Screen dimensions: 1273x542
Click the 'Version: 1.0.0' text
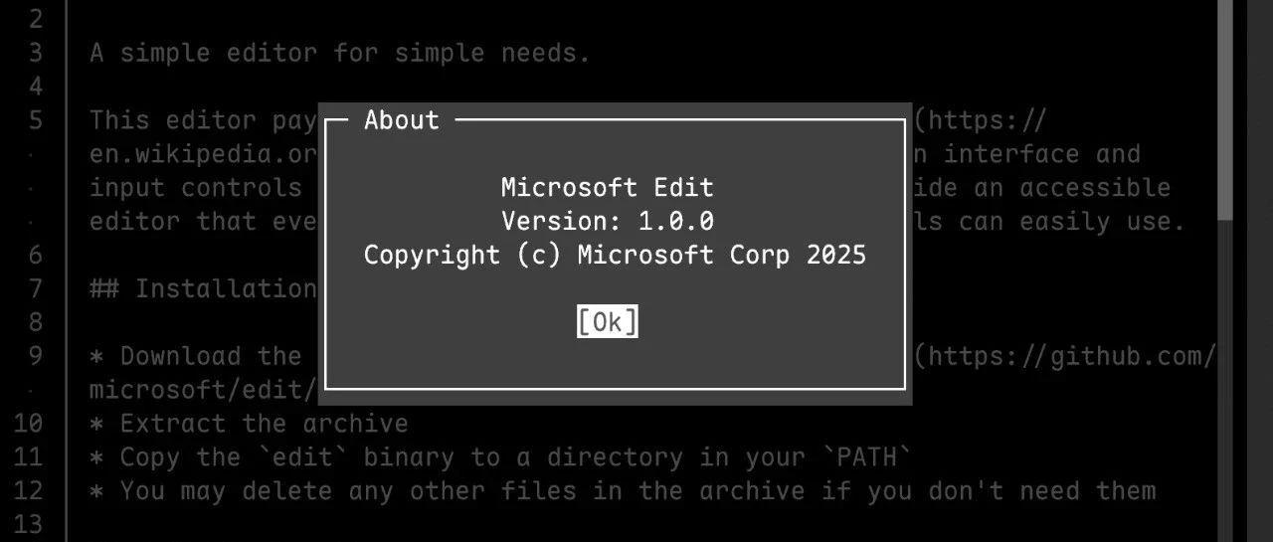click(607, 221)
